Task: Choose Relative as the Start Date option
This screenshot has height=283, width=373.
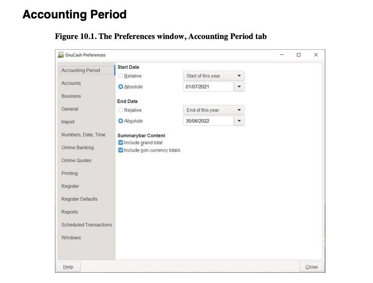Action: (122, 76)
